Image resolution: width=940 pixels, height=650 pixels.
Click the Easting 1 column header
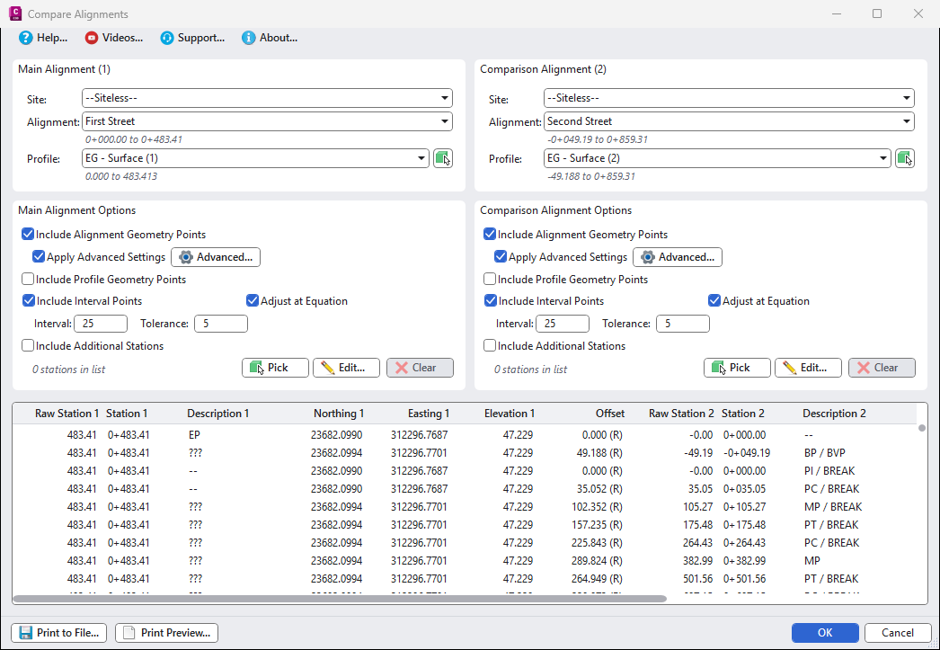428,414
